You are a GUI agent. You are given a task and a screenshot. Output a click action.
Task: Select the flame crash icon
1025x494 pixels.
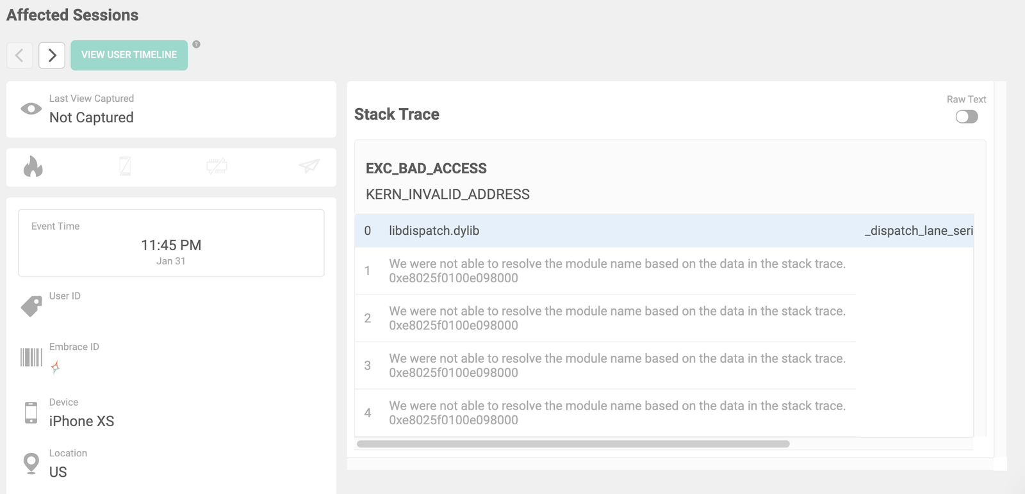click(x=33, y=166)
